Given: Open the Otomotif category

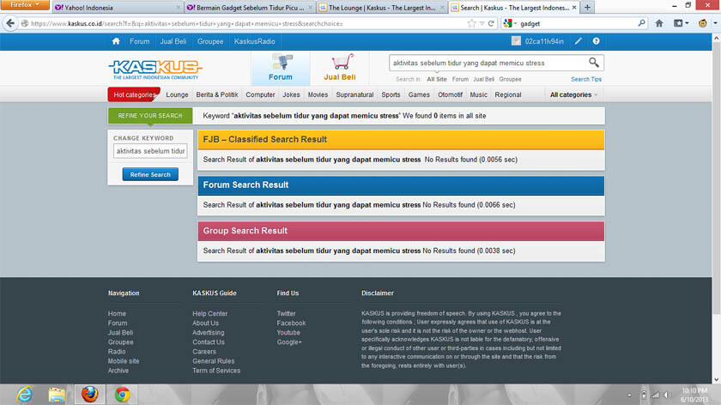Looking at the screenshot, I should (x=450, y=94).
